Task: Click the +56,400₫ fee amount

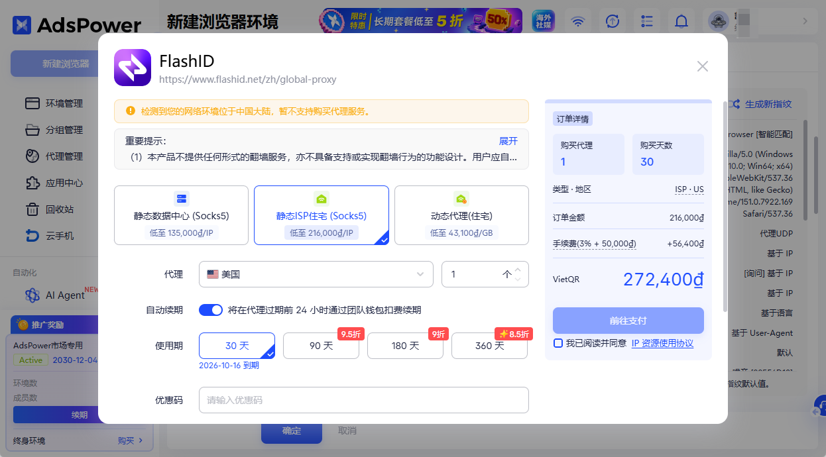Action: [x=685, y=244]
